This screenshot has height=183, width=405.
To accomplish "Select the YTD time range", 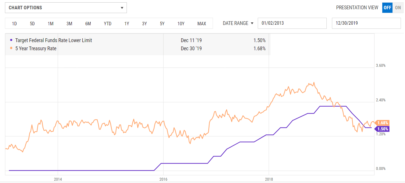I will pyautogui.click(x=107, y=23).
